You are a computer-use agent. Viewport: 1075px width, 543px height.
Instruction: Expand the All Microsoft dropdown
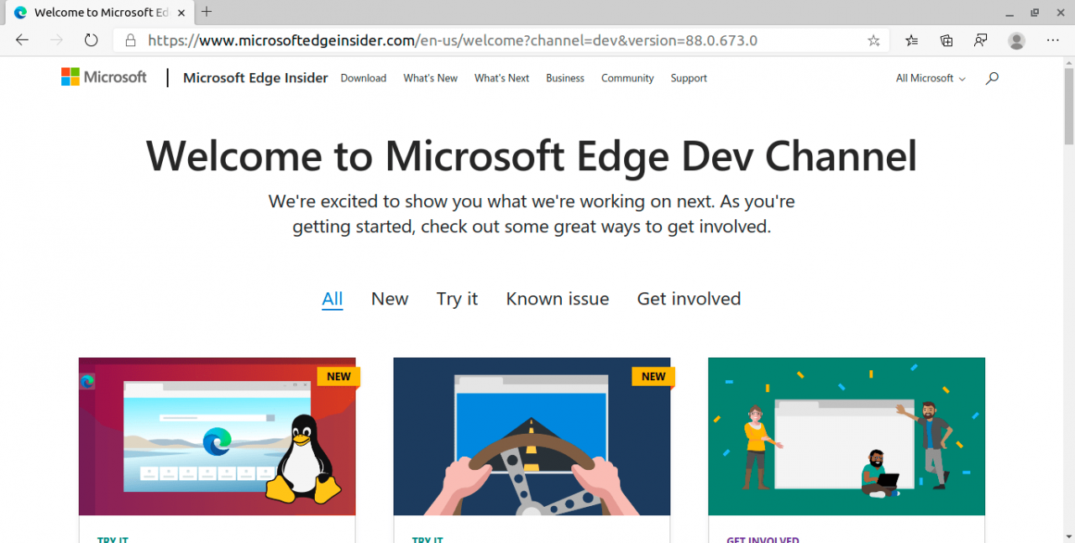[929, 78]
